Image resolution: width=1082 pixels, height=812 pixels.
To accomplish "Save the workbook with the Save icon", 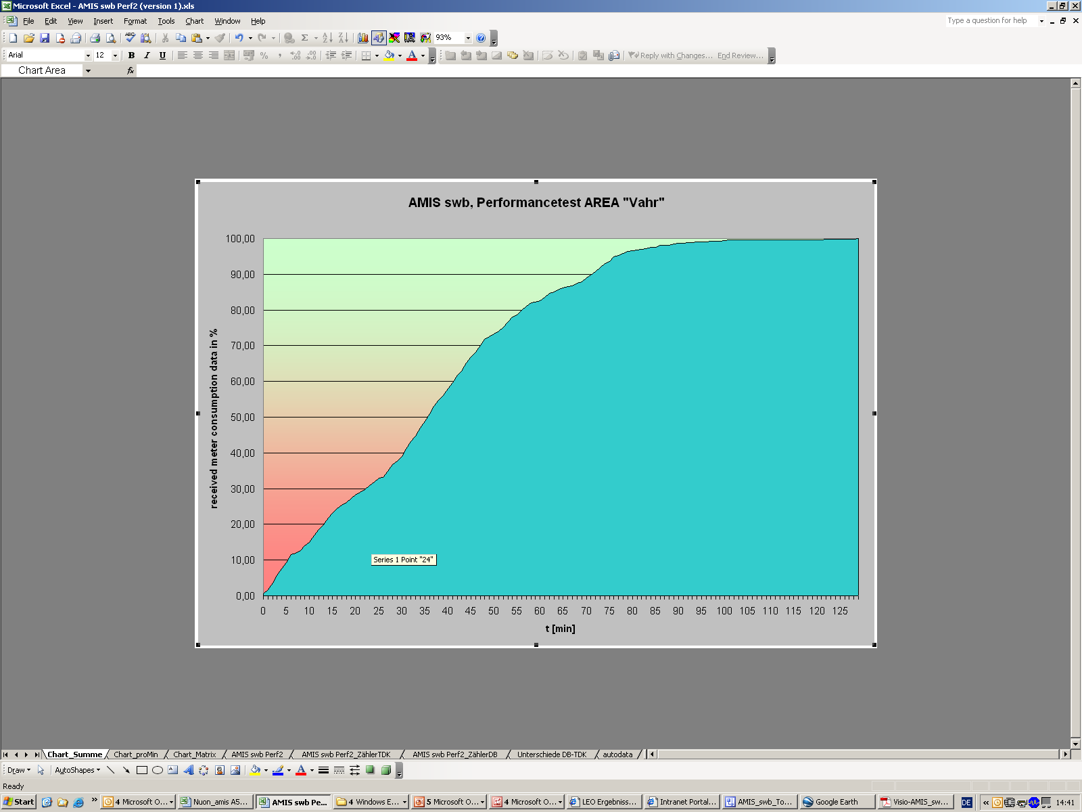I will [x=45, y=38].
